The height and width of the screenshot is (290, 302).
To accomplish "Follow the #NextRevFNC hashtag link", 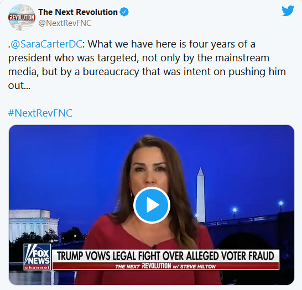I will pos(40,113).
